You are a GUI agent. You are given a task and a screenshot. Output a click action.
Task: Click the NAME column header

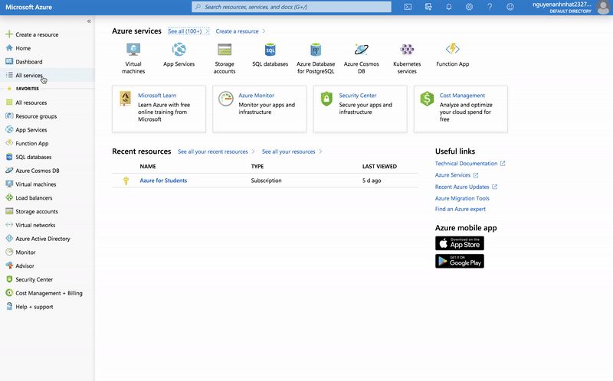148,166
